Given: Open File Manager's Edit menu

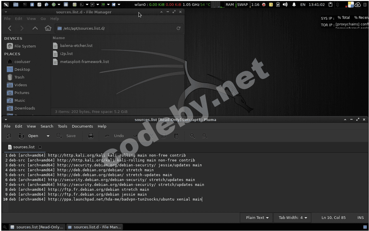Looking at the screenshot, I should click(x=19, y=19).
